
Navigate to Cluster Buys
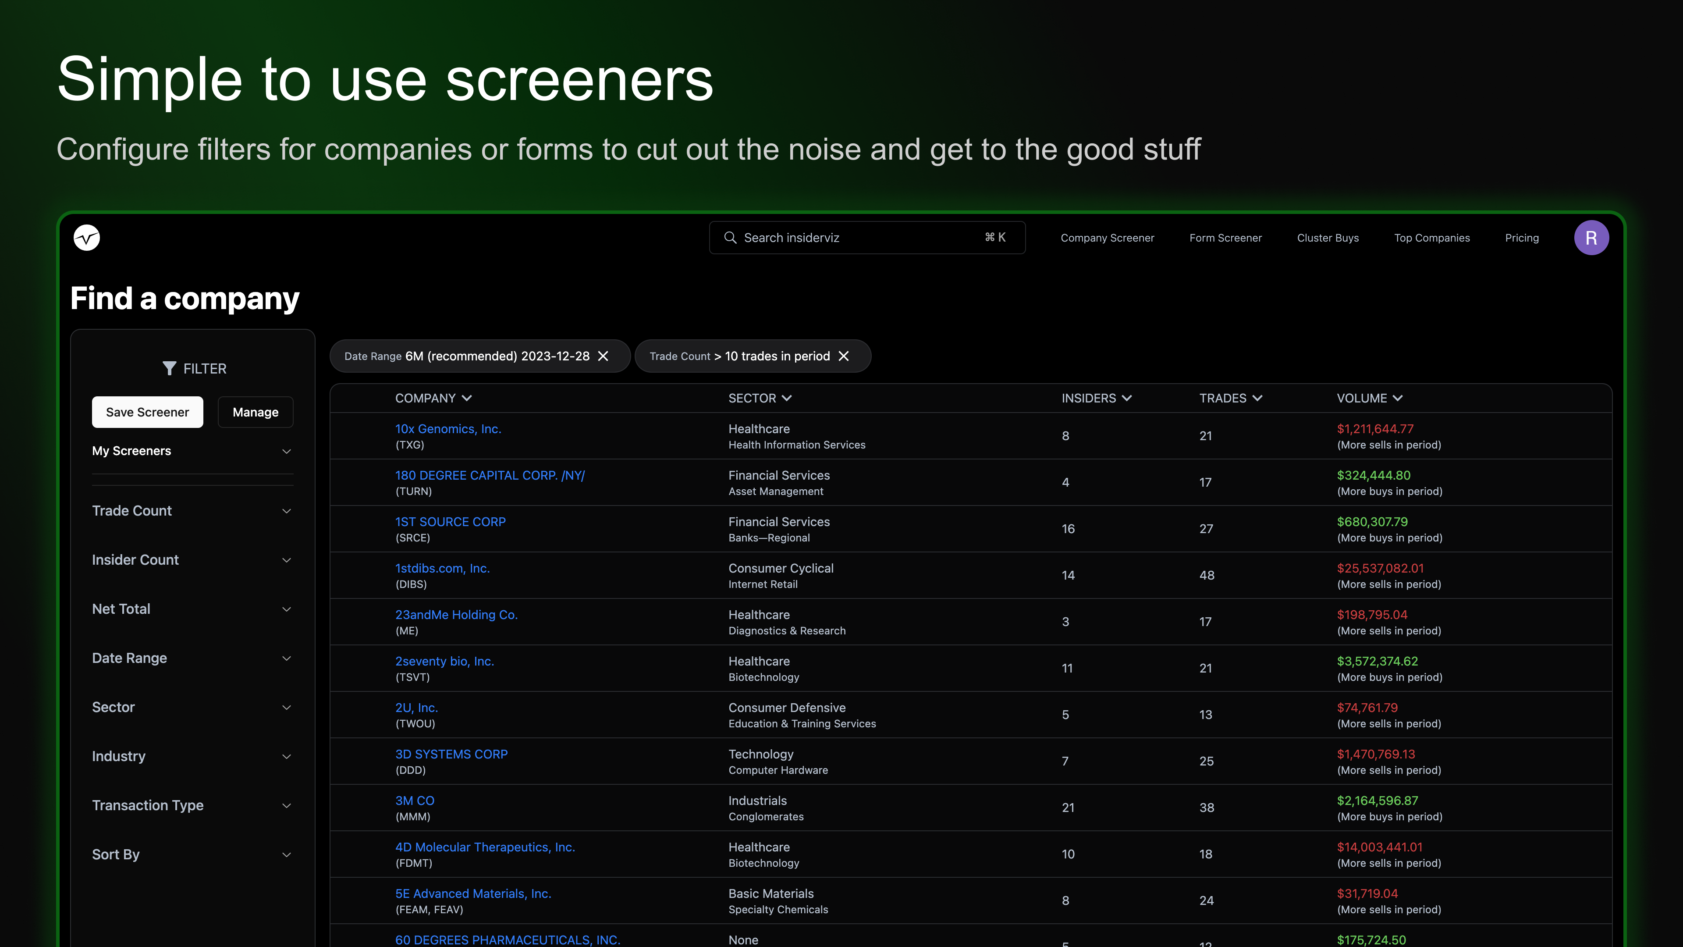[x=1328, y=237]
